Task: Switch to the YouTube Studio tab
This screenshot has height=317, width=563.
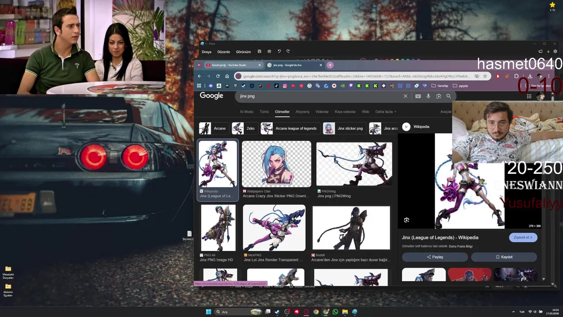Action: tap(234, 65)
